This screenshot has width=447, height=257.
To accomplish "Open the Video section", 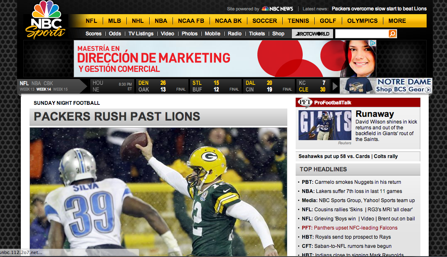I will [x=167, y=34].
